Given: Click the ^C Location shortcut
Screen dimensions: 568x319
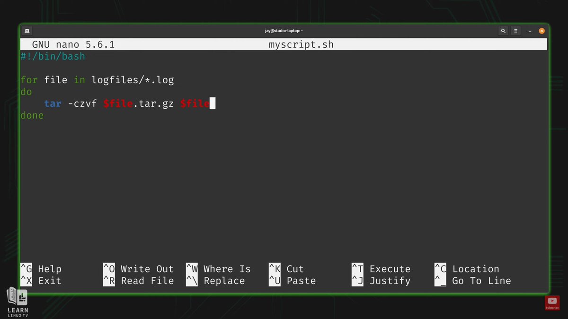Looking at the screenshot, I should (x=467, y=269).
